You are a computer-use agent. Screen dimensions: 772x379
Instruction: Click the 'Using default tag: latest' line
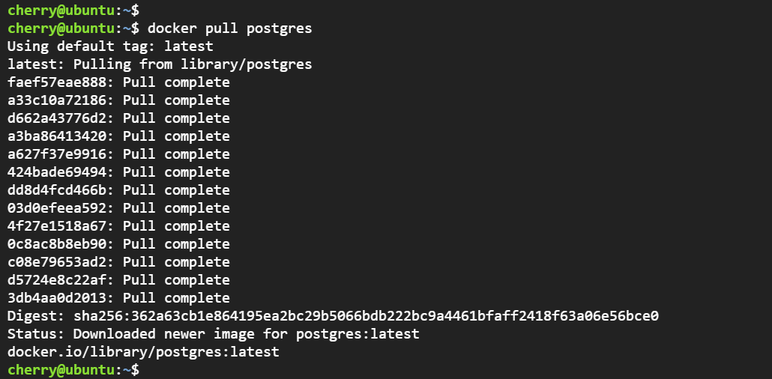click(x=110, y=46)
